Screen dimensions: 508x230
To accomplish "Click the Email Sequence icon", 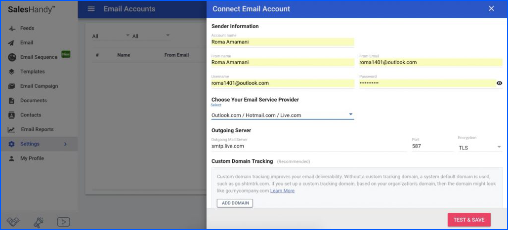I will tap(12, 57).
